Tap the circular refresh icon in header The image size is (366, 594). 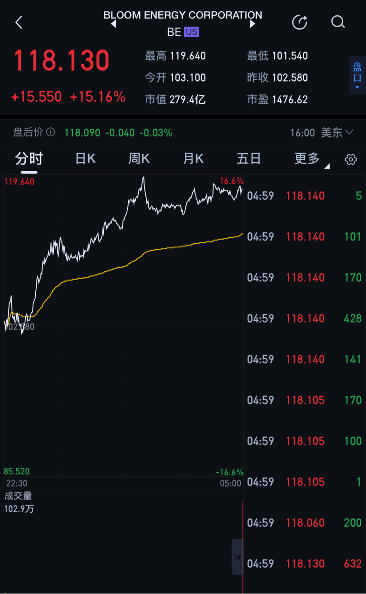300,22
